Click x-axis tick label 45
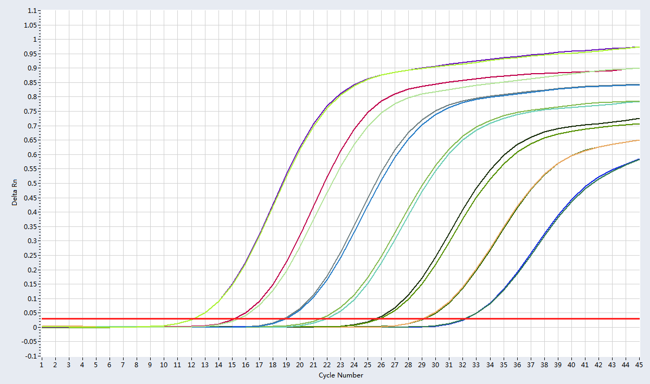Screen dimensions: 650x384 click(639, 366)
